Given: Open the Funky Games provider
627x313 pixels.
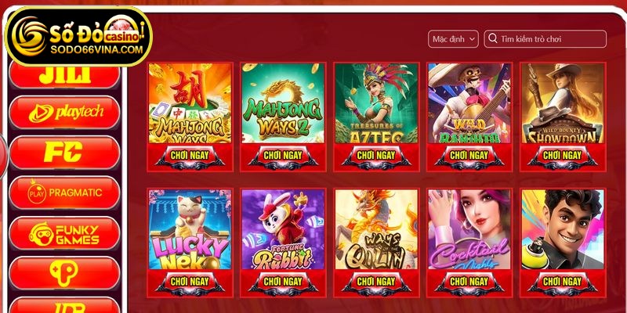Looking at the screenshot, I should pos(64,233).
